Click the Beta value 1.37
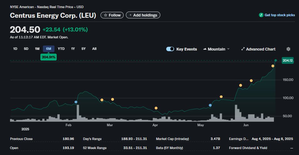Screen dimensions: 299x155 [x=216, y=148]
